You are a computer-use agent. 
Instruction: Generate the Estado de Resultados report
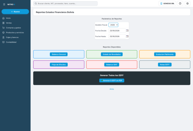tap(112, 54)
